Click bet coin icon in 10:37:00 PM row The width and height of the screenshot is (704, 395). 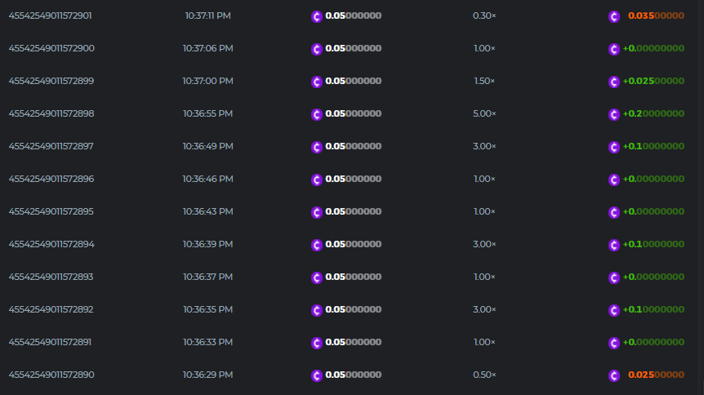tap(317, 82)
